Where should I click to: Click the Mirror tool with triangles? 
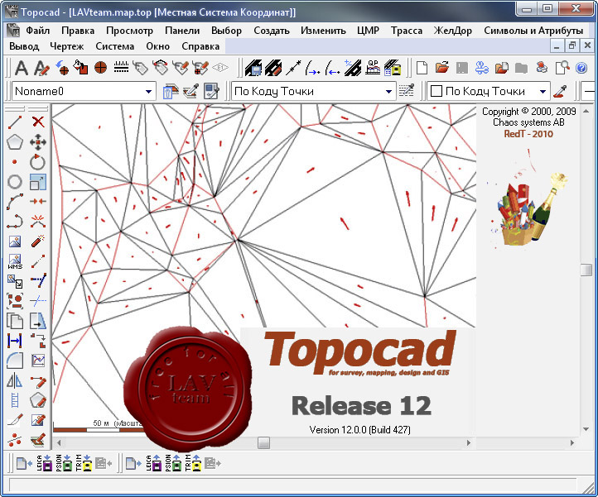point(14,380)
